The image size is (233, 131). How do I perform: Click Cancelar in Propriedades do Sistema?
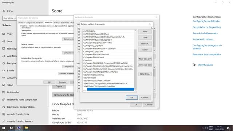[62, 82]
